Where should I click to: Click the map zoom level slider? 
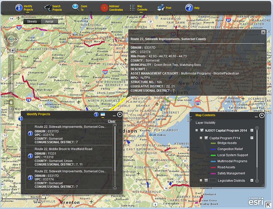[x=11, y=80]
